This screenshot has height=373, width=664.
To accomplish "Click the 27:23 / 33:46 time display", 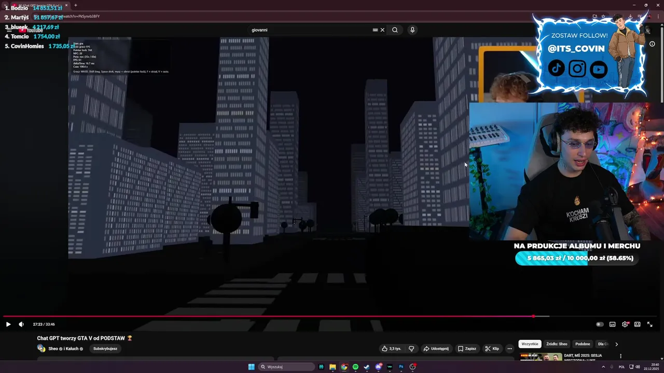I will pos(44,324).
